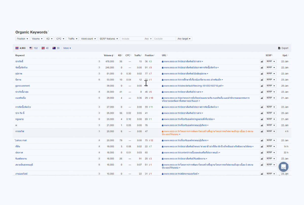304x205 pixels.
Task: Click the Export button
Action: coord(283,48)
